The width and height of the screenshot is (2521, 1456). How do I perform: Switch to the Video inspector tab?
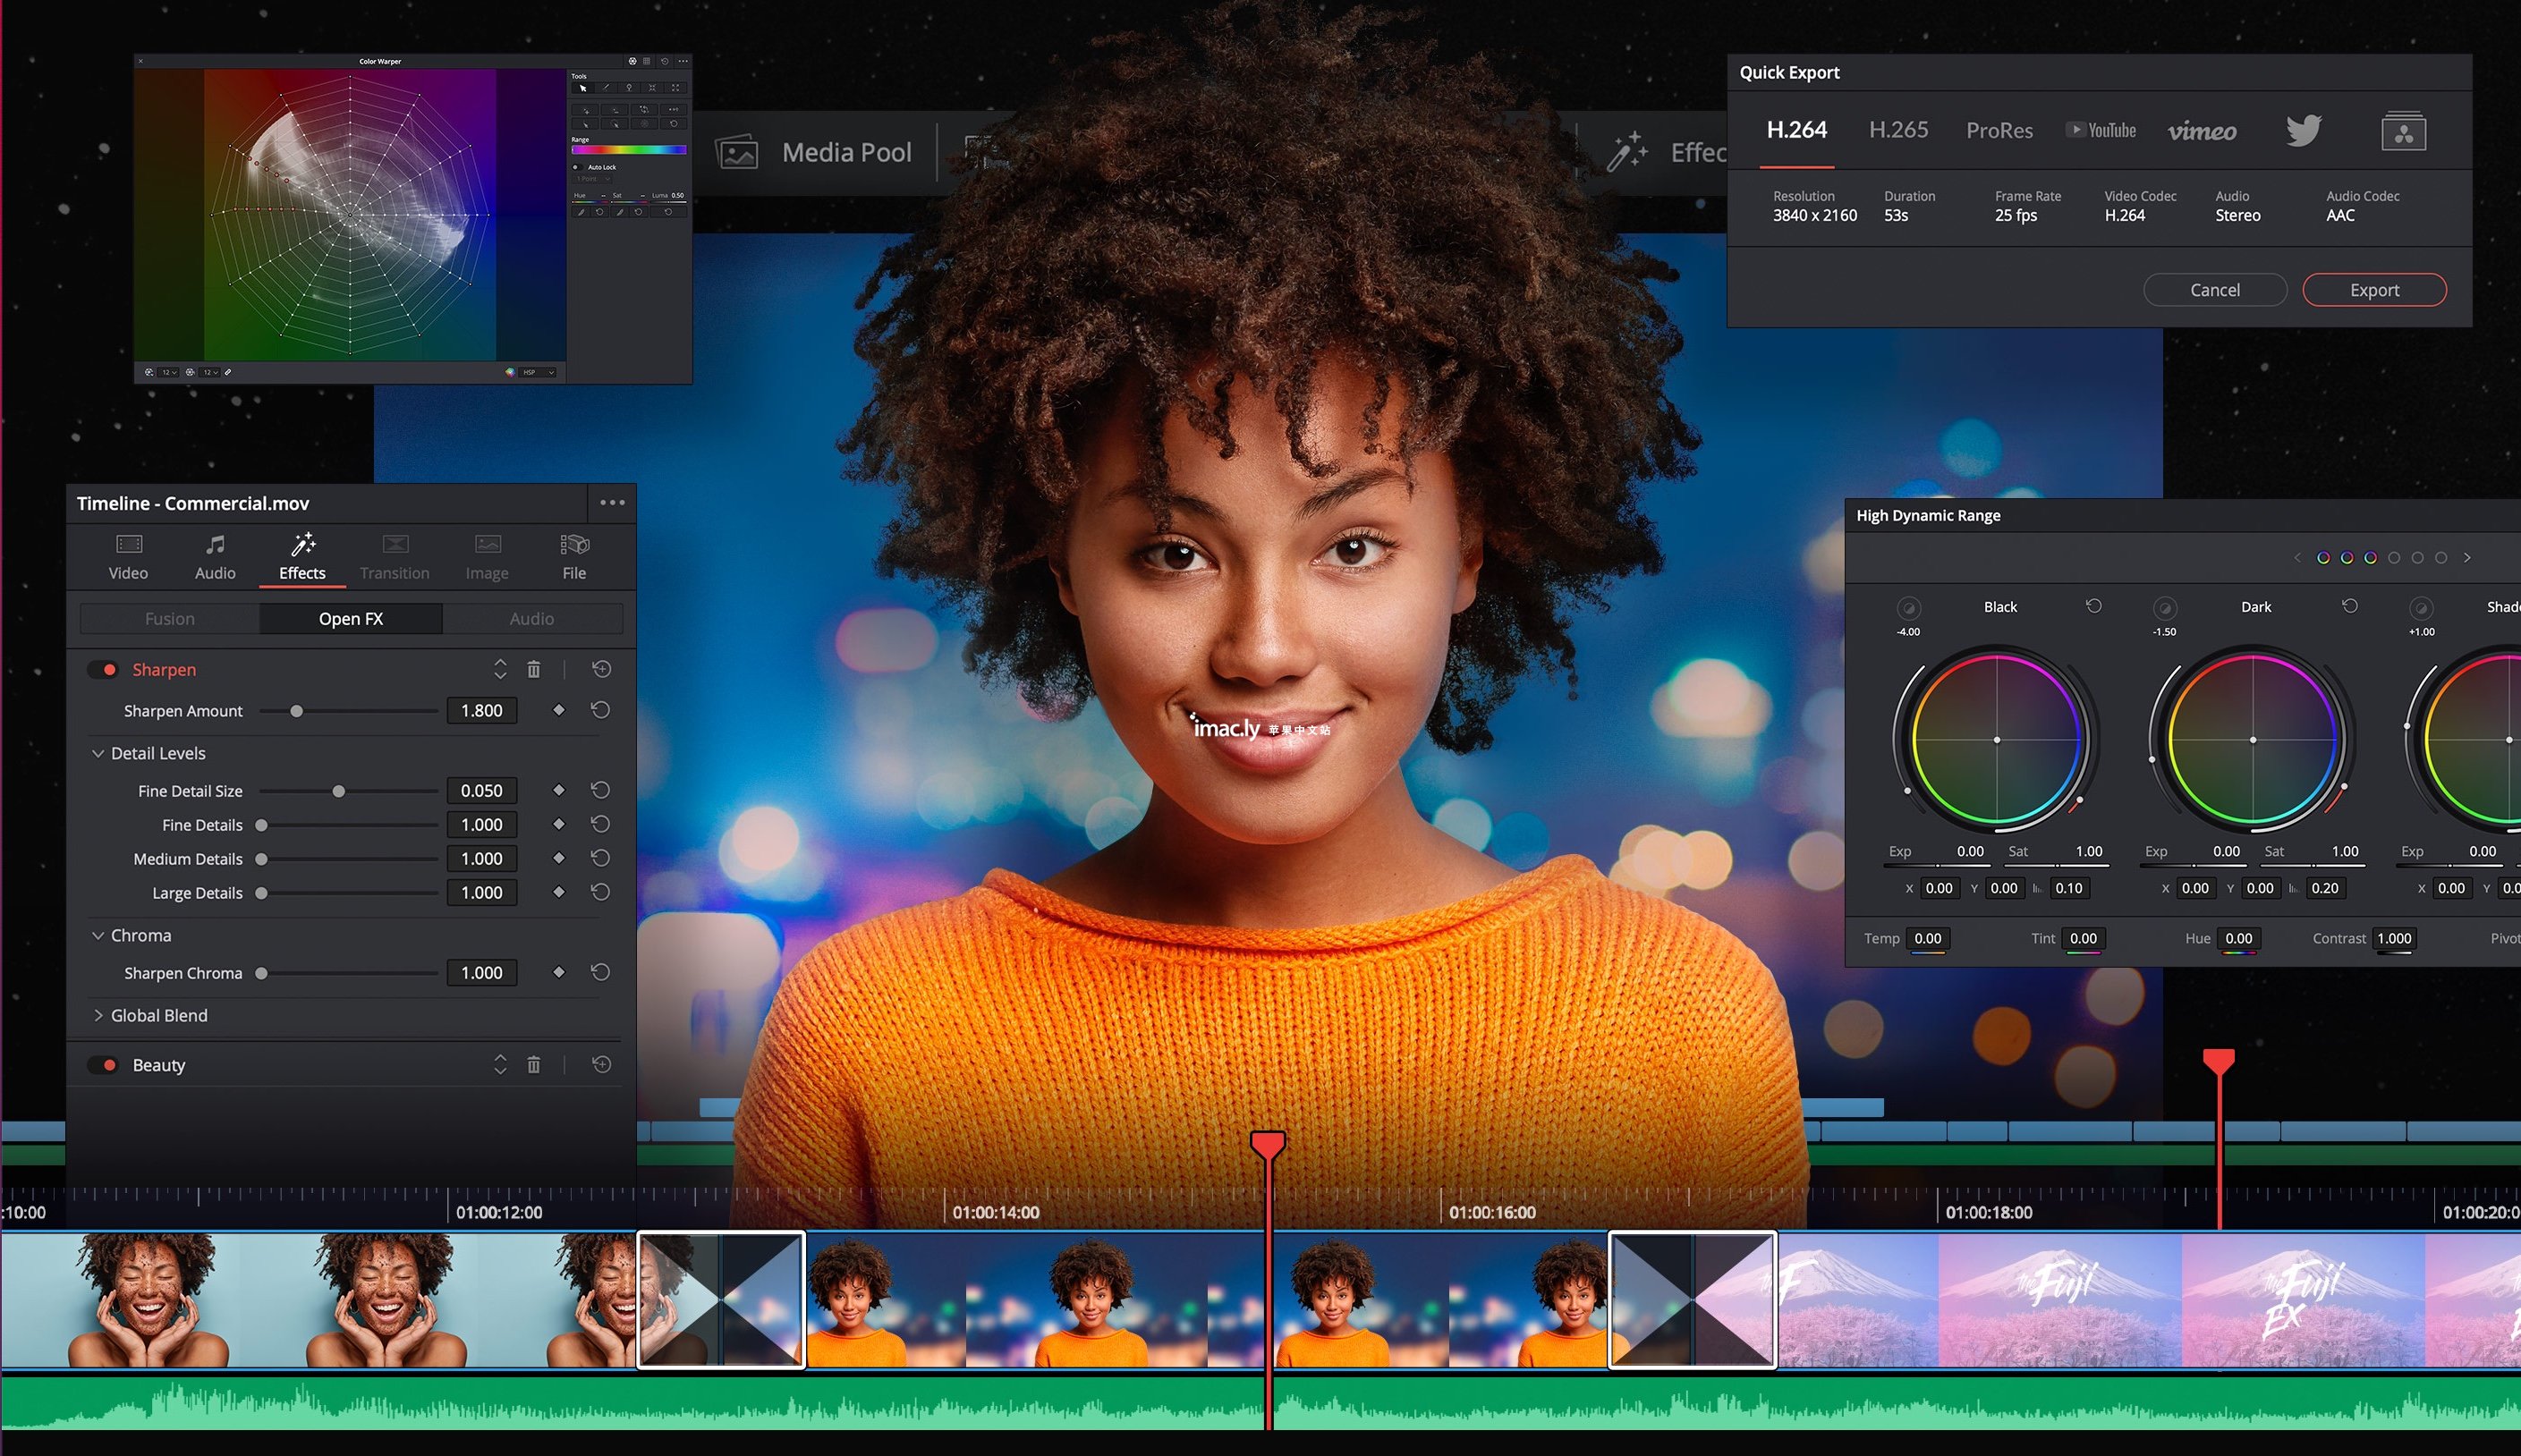click(x=128, y=557)
